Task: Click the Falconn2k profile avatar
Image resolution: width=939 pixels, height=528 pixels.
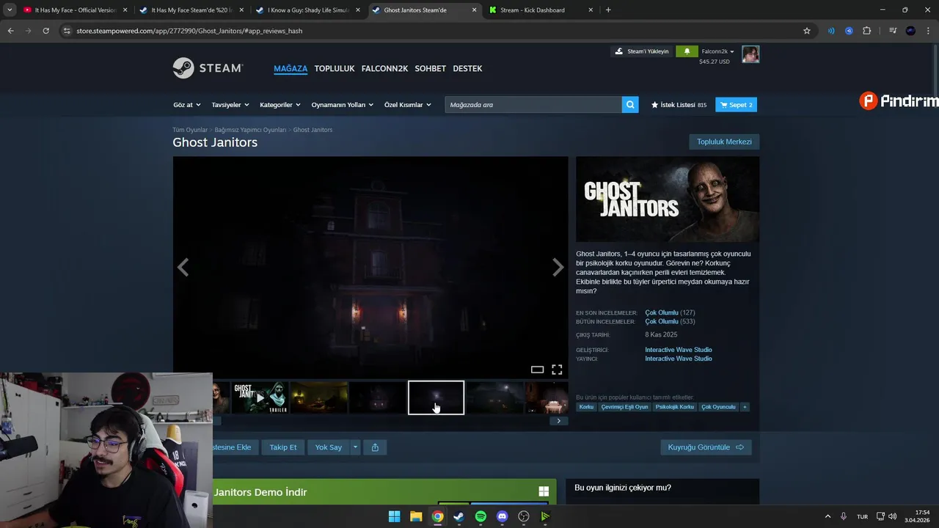Action: [750, 54]
